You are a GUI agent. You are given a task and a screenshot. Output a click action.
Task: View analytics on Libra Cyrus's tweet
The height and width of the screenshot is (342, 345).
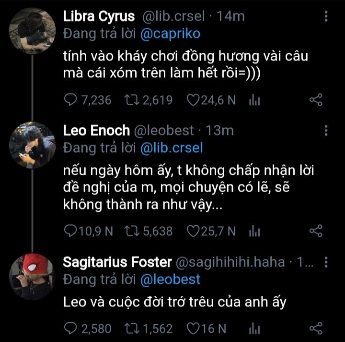[x=254, y=100]
